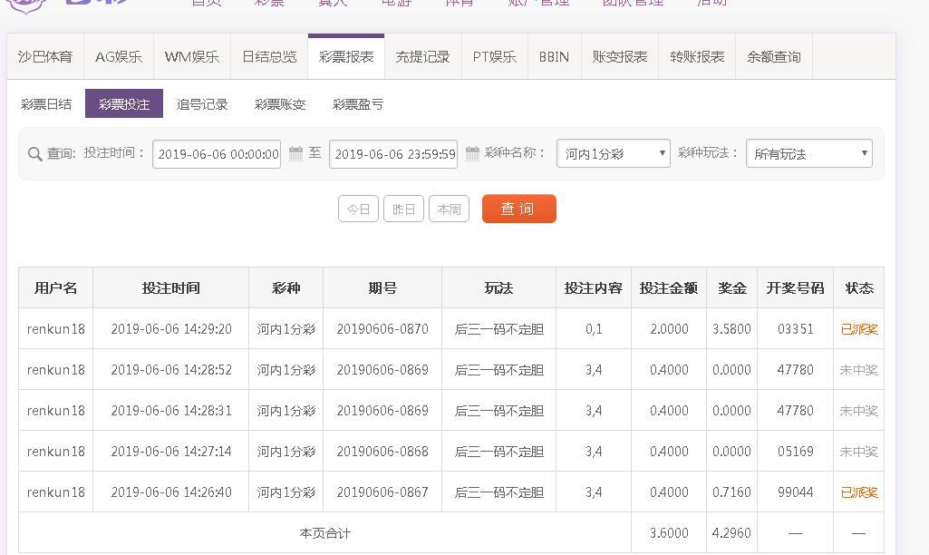Go to the 余额查询 tab
Image resolution: width=929 pixels, height=555 pixels.
tap(774, 57)
